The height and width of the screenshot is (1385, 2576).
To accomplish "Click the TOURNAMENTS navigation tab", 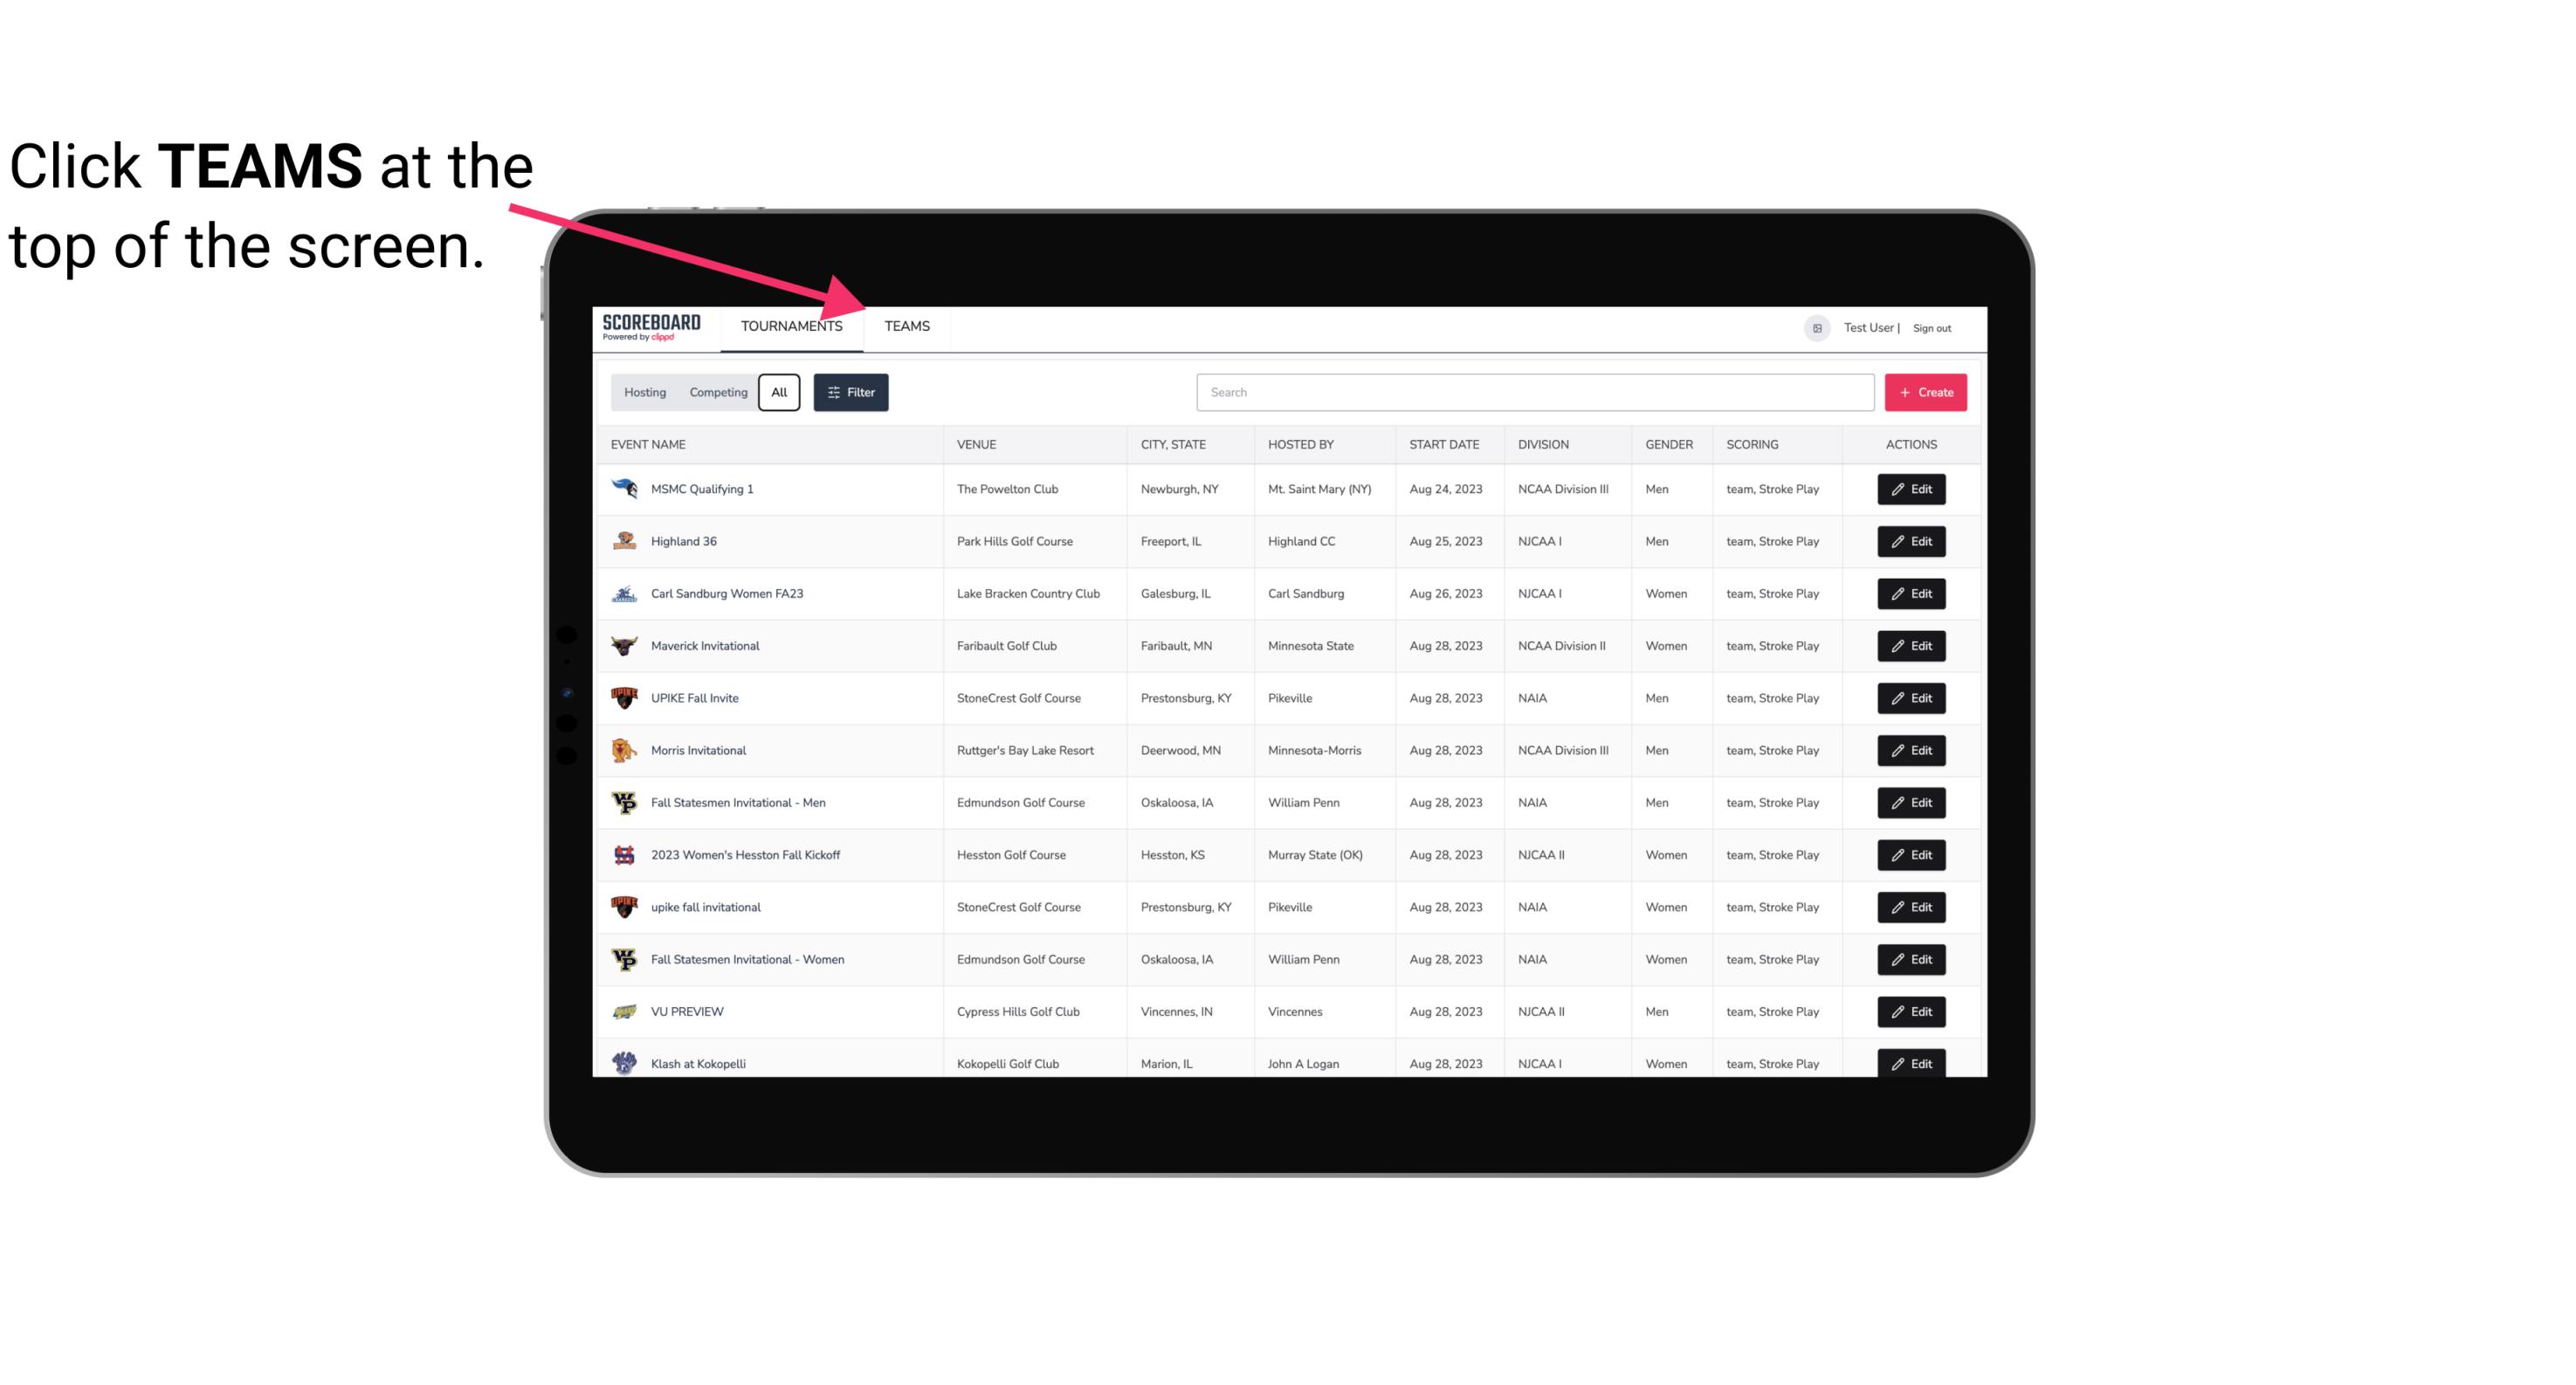I will (791, 326).
